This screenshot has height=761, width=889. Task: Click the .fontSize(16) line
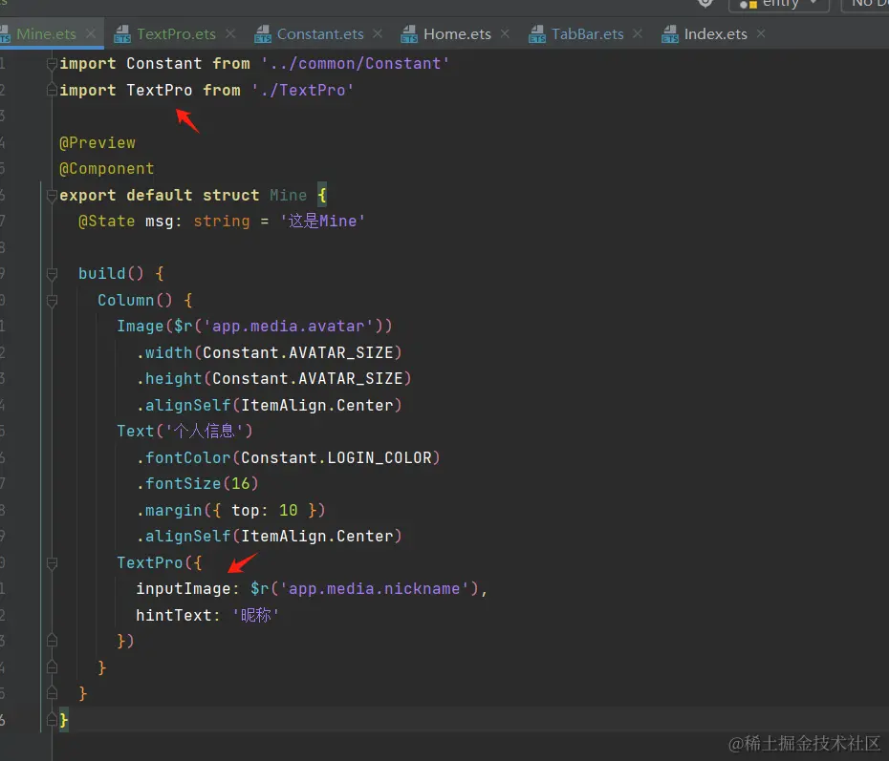[x=197, y=483]
